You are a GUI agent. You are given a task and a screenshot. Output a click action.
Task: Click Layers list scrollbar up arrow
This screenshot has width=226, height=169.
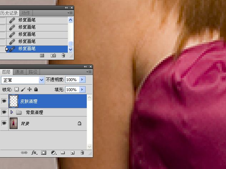[x=89, y=98]
